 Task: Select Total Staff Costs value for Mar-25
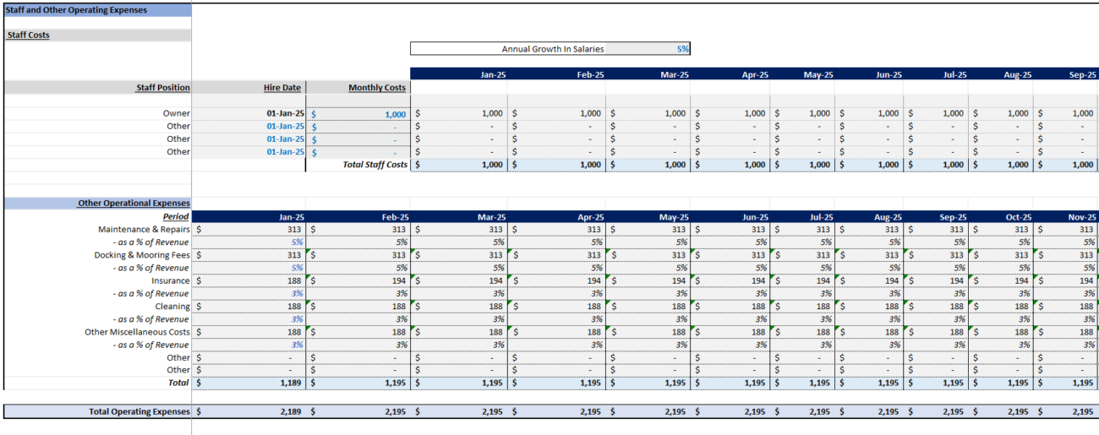tap(648, 165)
